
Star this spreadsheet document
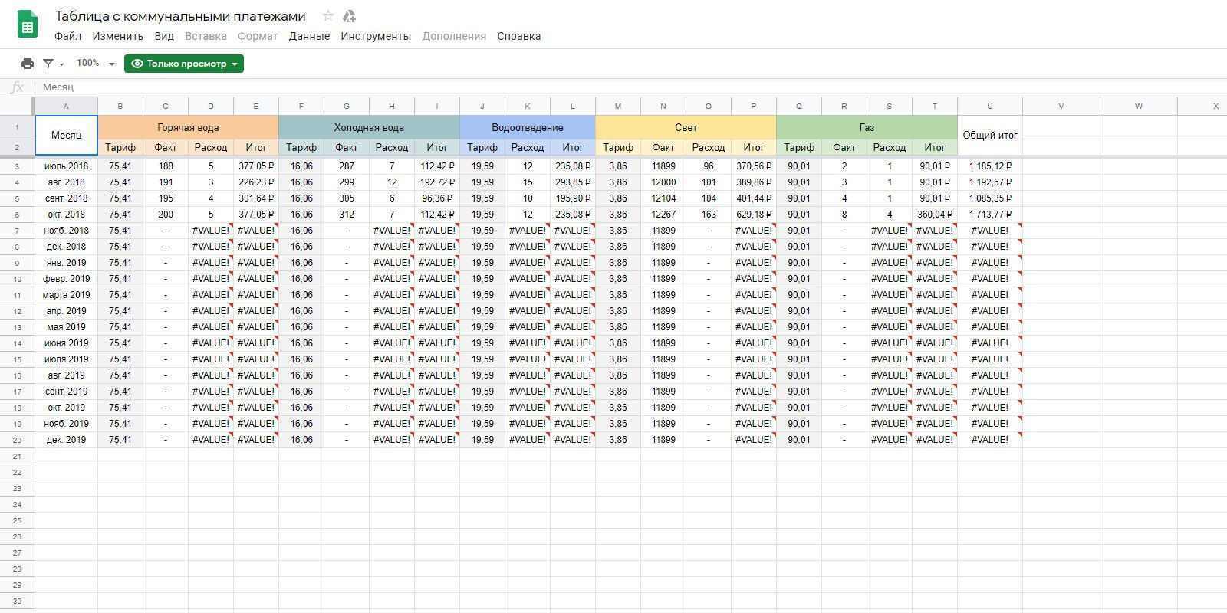[328, 16]
